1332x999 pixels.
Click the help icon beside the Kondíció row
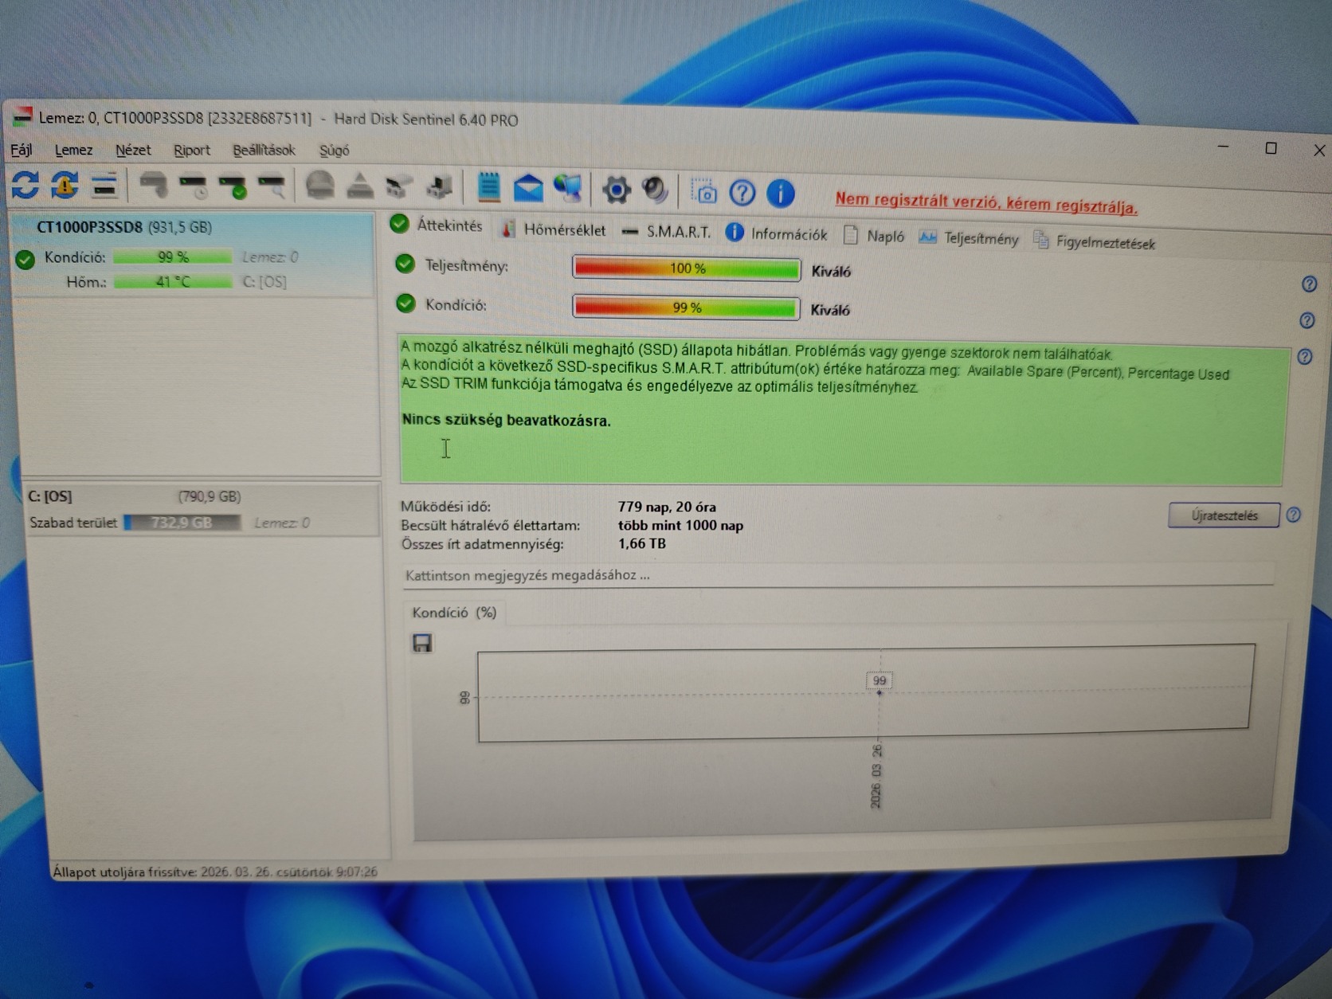tap(1307, 320)
